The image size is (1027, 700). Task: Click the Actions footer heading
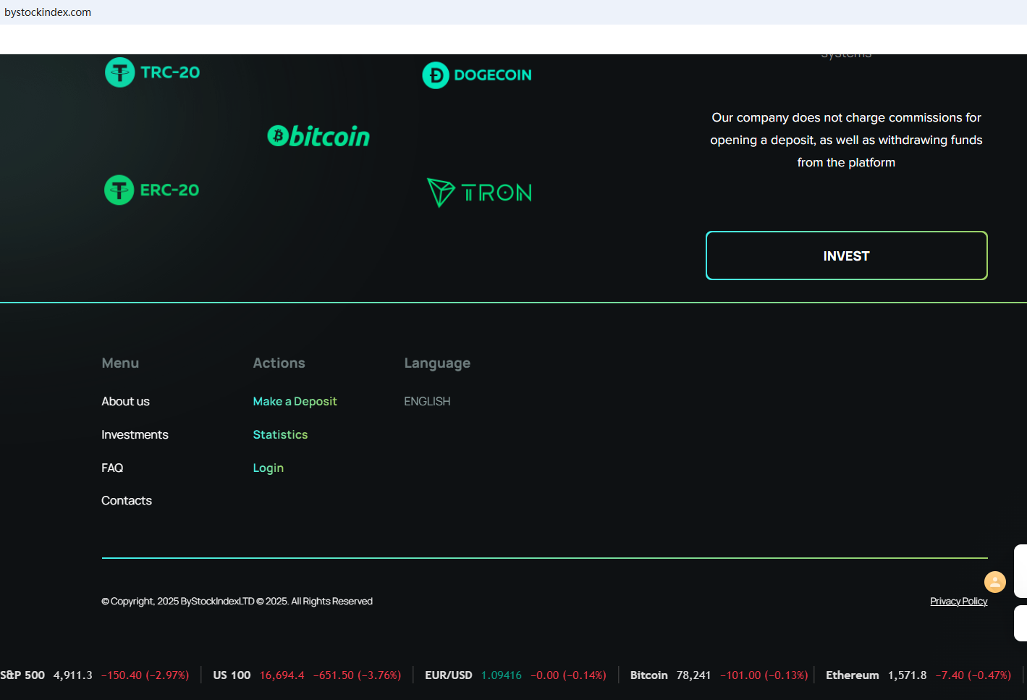(x=279, y=363)
